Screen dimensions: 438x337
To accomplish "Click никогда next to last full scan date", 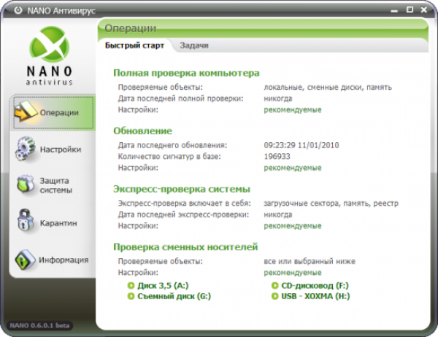I will 278,98.
